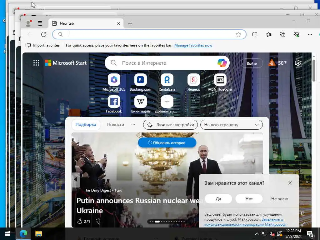The height and width of the screenshot is (240, 320).
Task: Open Яндекс quick link
Action: [193, 82]
